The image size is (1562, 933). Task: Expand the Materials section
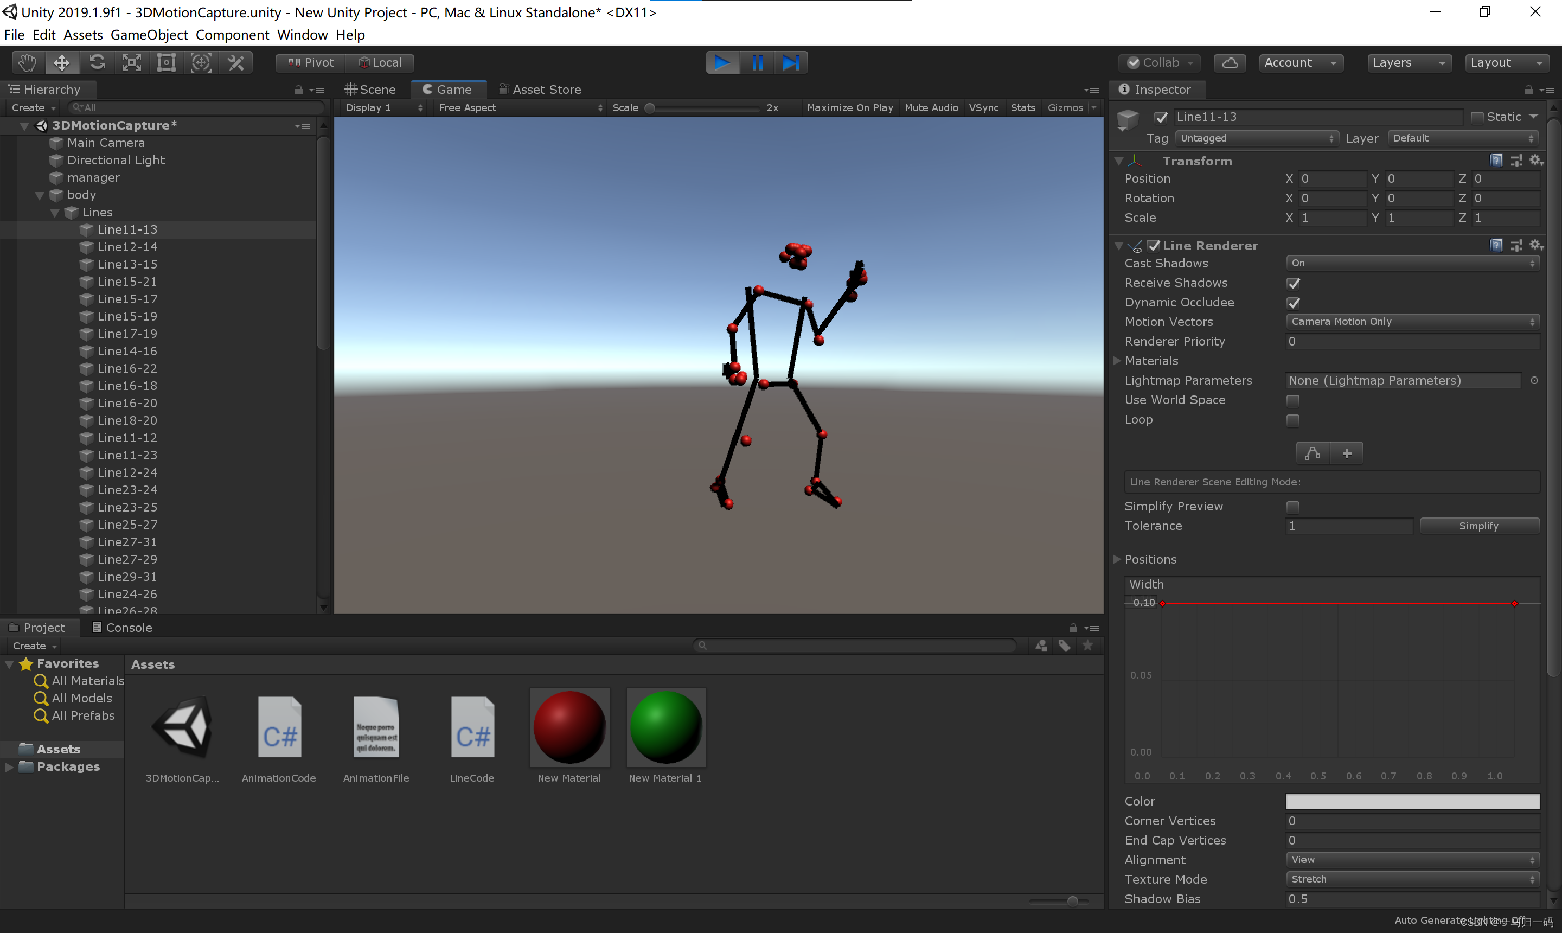(1117, 361)
